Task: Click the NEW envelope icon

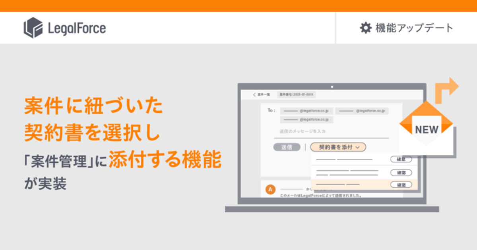Action: click(x=426, y=128)
